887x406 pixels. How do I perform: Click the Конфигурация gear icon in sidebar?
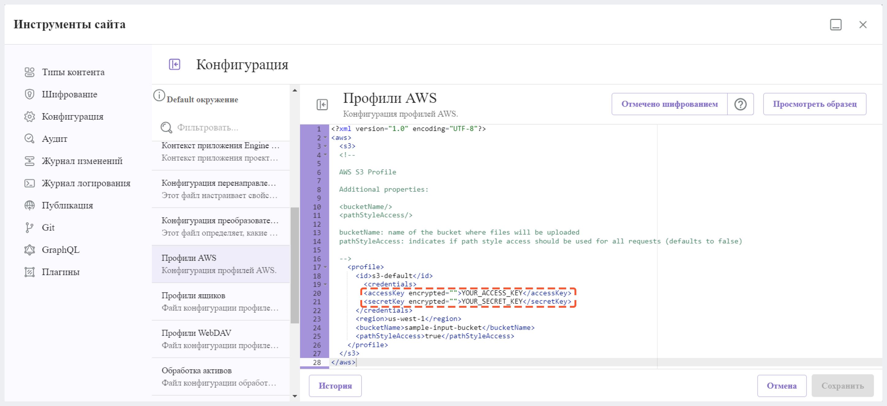(30, 117)
